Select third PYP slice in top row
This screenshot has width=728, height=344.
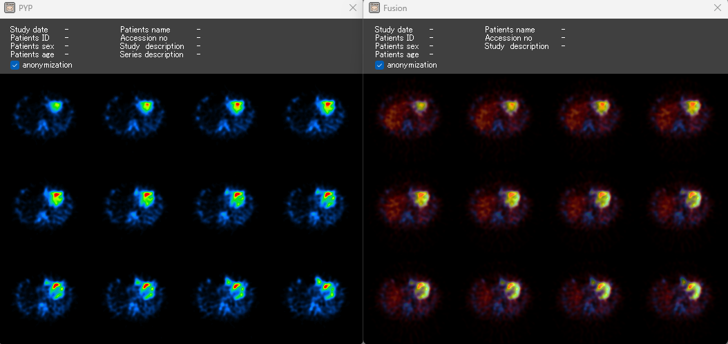tap(225, 116)
